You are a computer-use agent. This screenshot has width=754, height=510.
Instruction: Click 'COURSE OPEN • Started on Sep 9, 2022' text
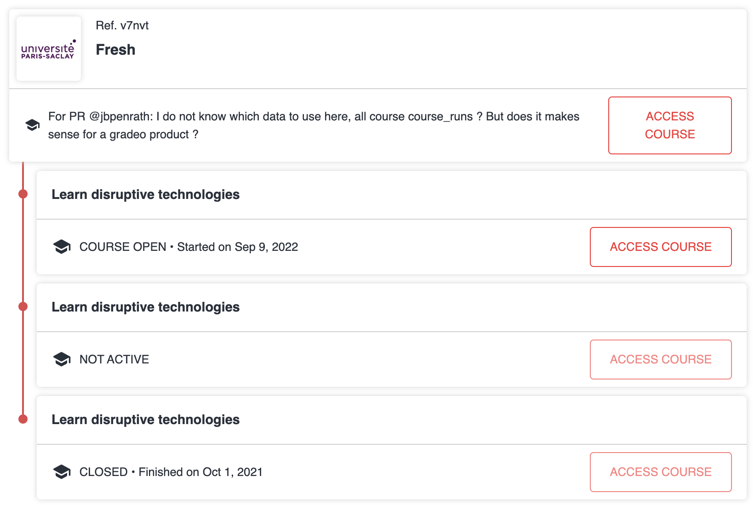tap(188, 247)
